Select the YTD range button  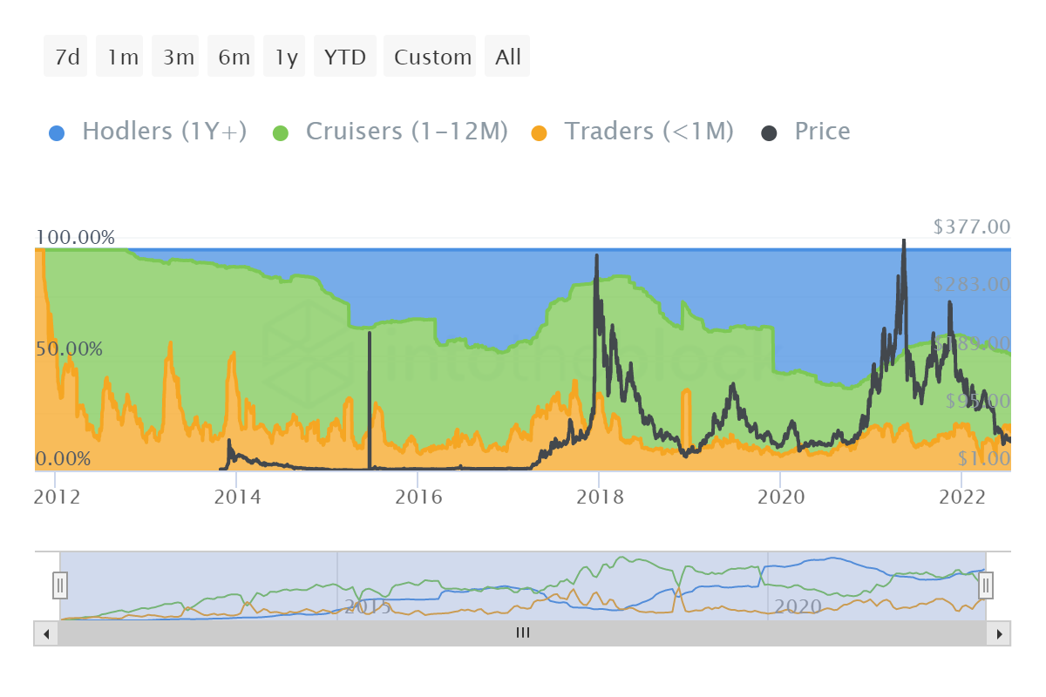tap(345, 58)
